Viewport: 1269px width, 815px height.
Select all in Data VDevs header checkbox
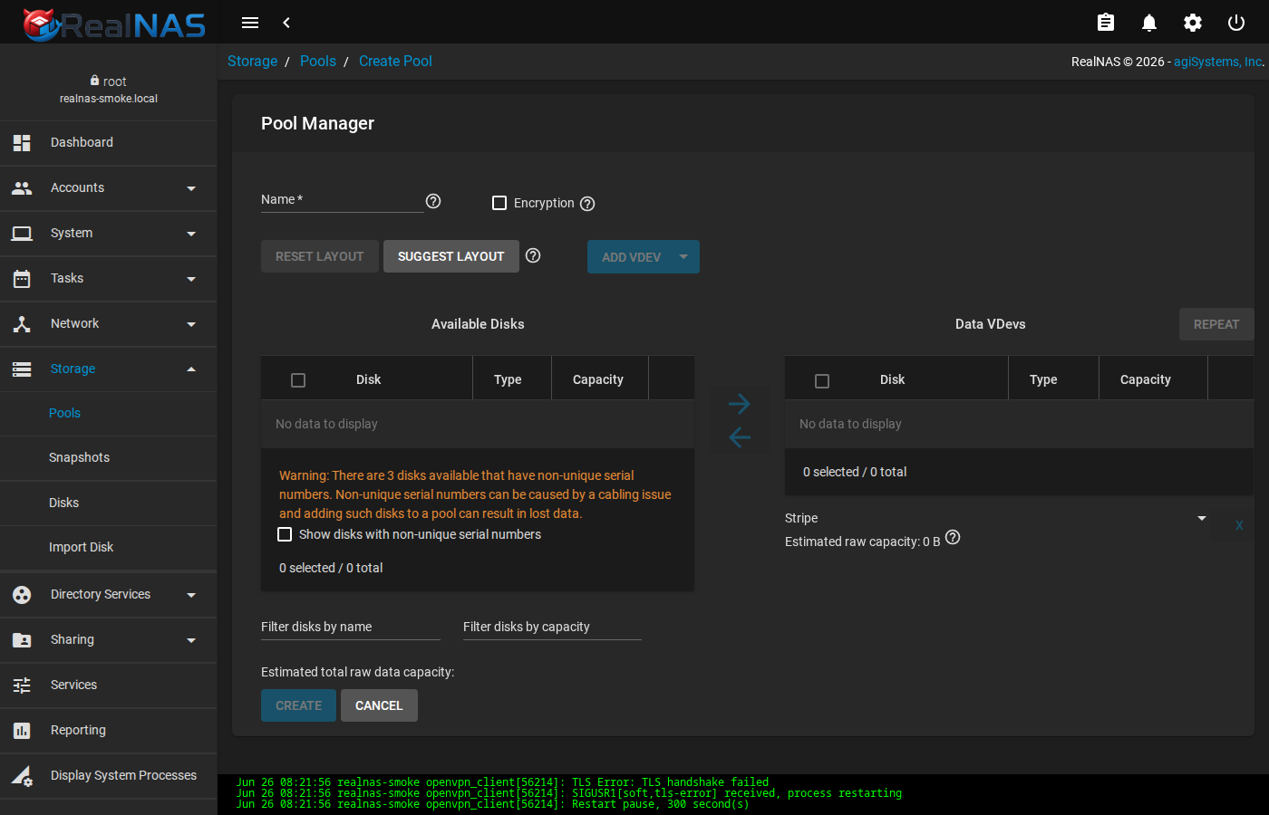[822, 380]
